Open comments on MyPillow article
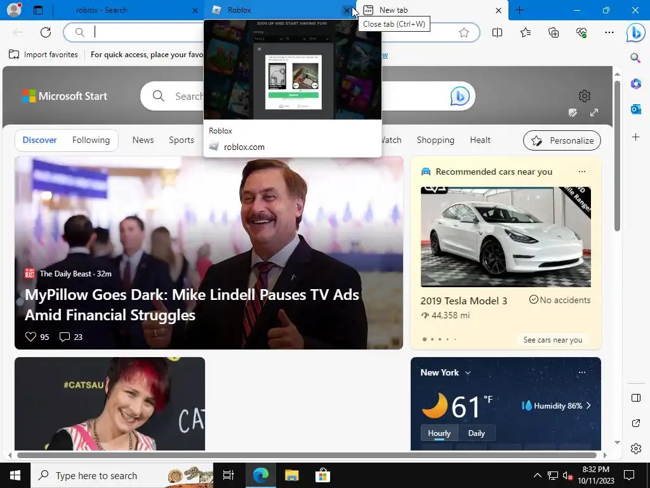 click(x=65, y=337)
